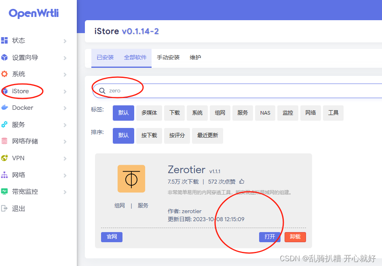Image resolution: width=382 pixels, height=266 pixels.
Task: Click the Zerotier app title
Action: [186, 170]
